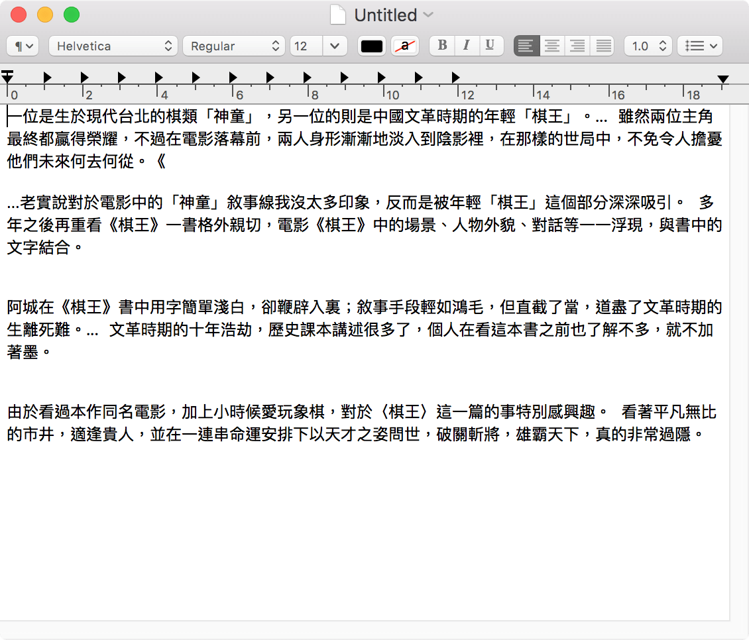Screen dimensions: 749x640
Task: Align text to the left
Action: click(x=526, y=46)
